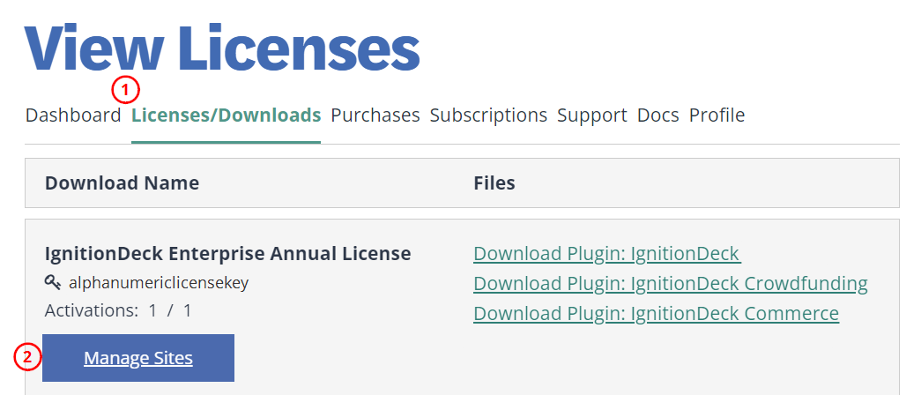
Task: Switch to the Support tab
Action: (592, 116)
